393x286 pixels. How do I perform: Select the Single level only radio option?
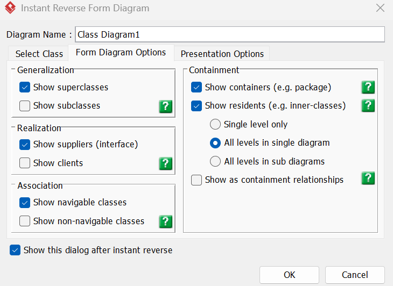tap(215, 124)
